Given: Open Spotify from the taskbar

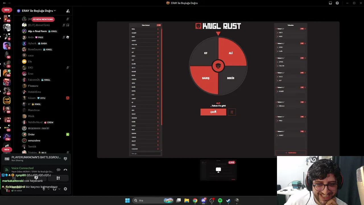Looking at the screenshot, I should [220, 200].
